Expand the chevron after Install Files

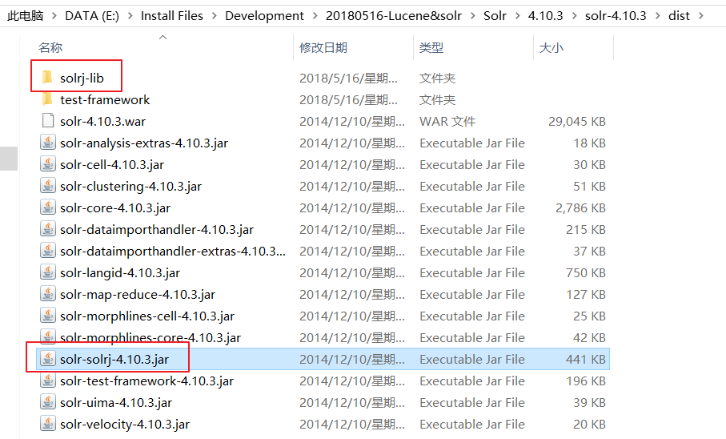point(215,16)
